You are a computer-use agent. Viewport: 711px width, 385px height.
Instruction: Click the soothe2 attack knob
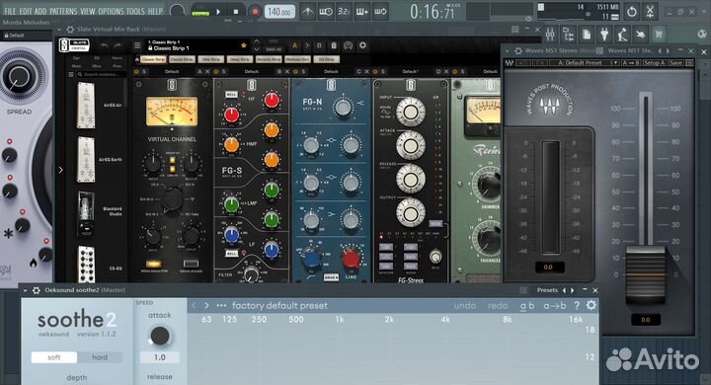160,336
